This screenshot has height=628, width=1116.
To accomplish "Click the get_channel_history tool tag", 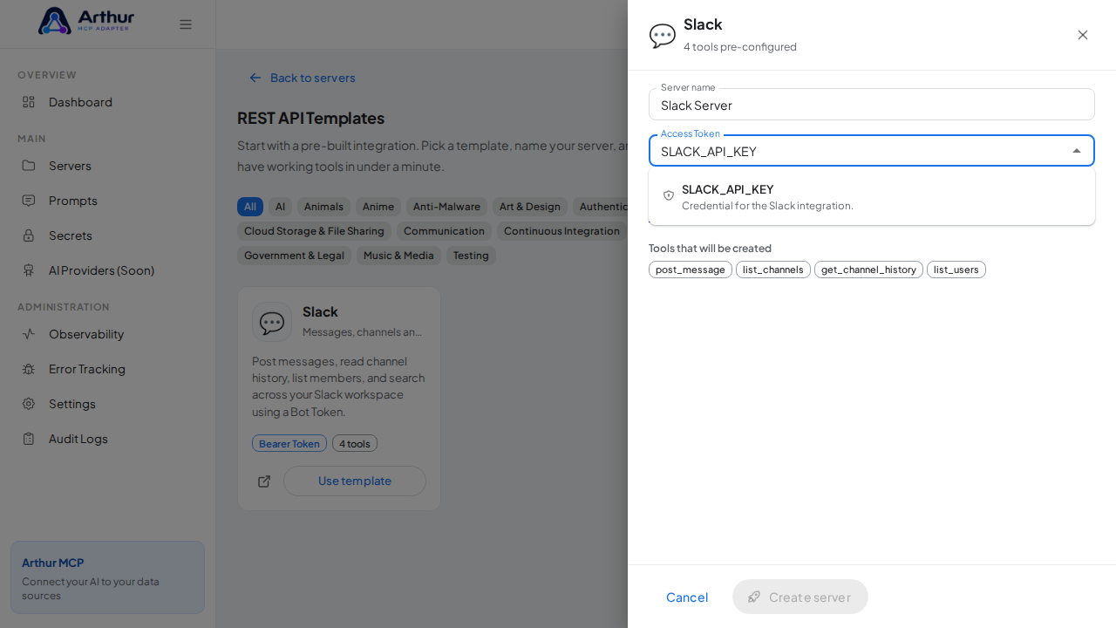I will (868, 270).
